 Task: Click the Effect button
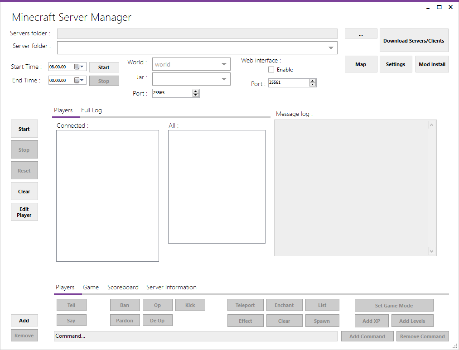pyautogui.click(x=246, y=321)
